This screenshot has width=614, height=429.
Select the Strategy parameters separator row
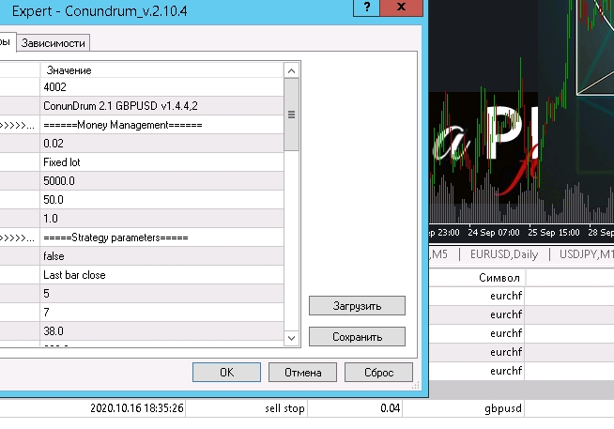click(161, 237)
